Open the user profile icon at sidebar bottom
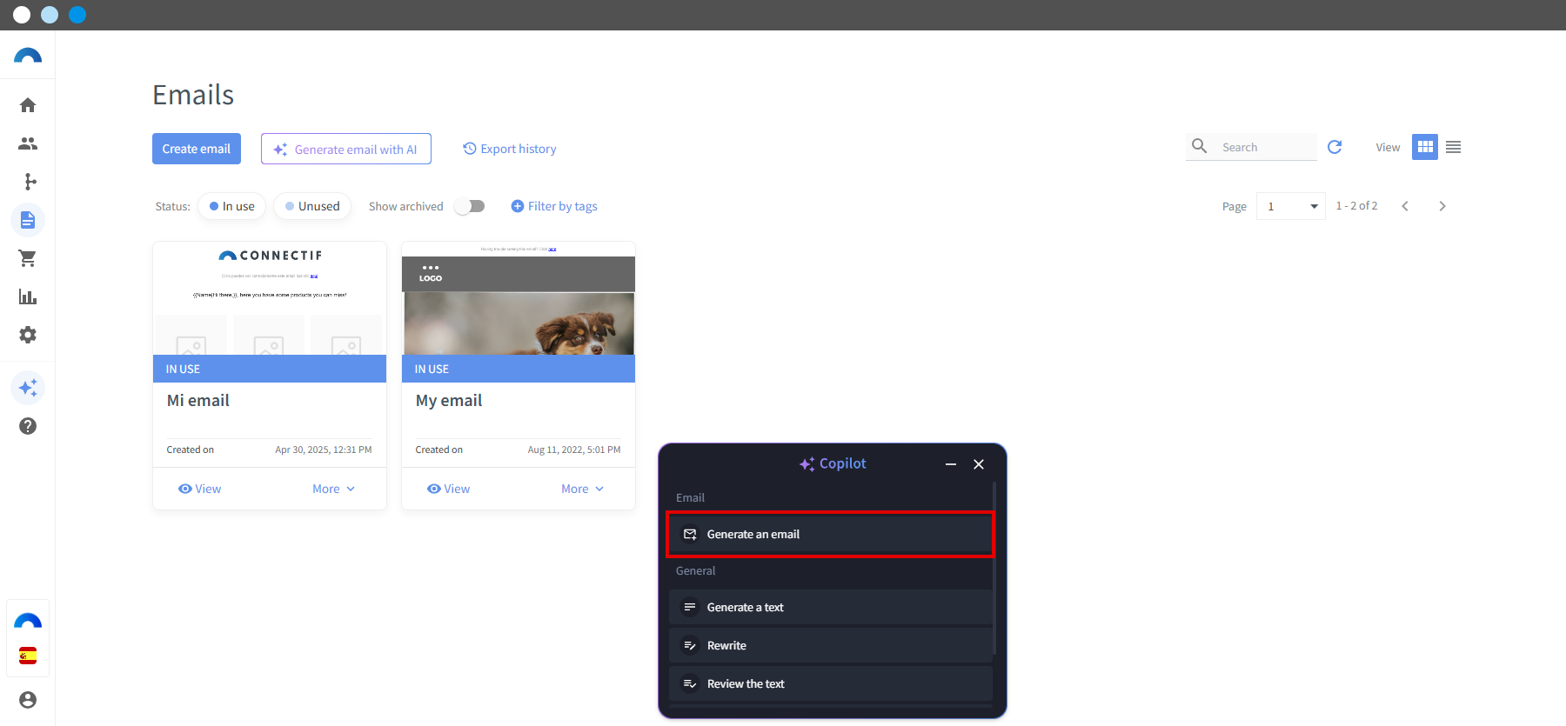 tap(28, 700)
